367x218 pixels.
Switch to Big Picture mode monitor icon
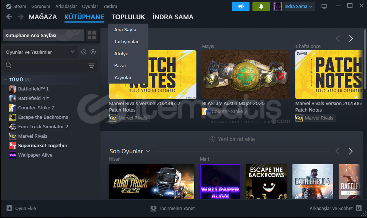coord(324,7)
